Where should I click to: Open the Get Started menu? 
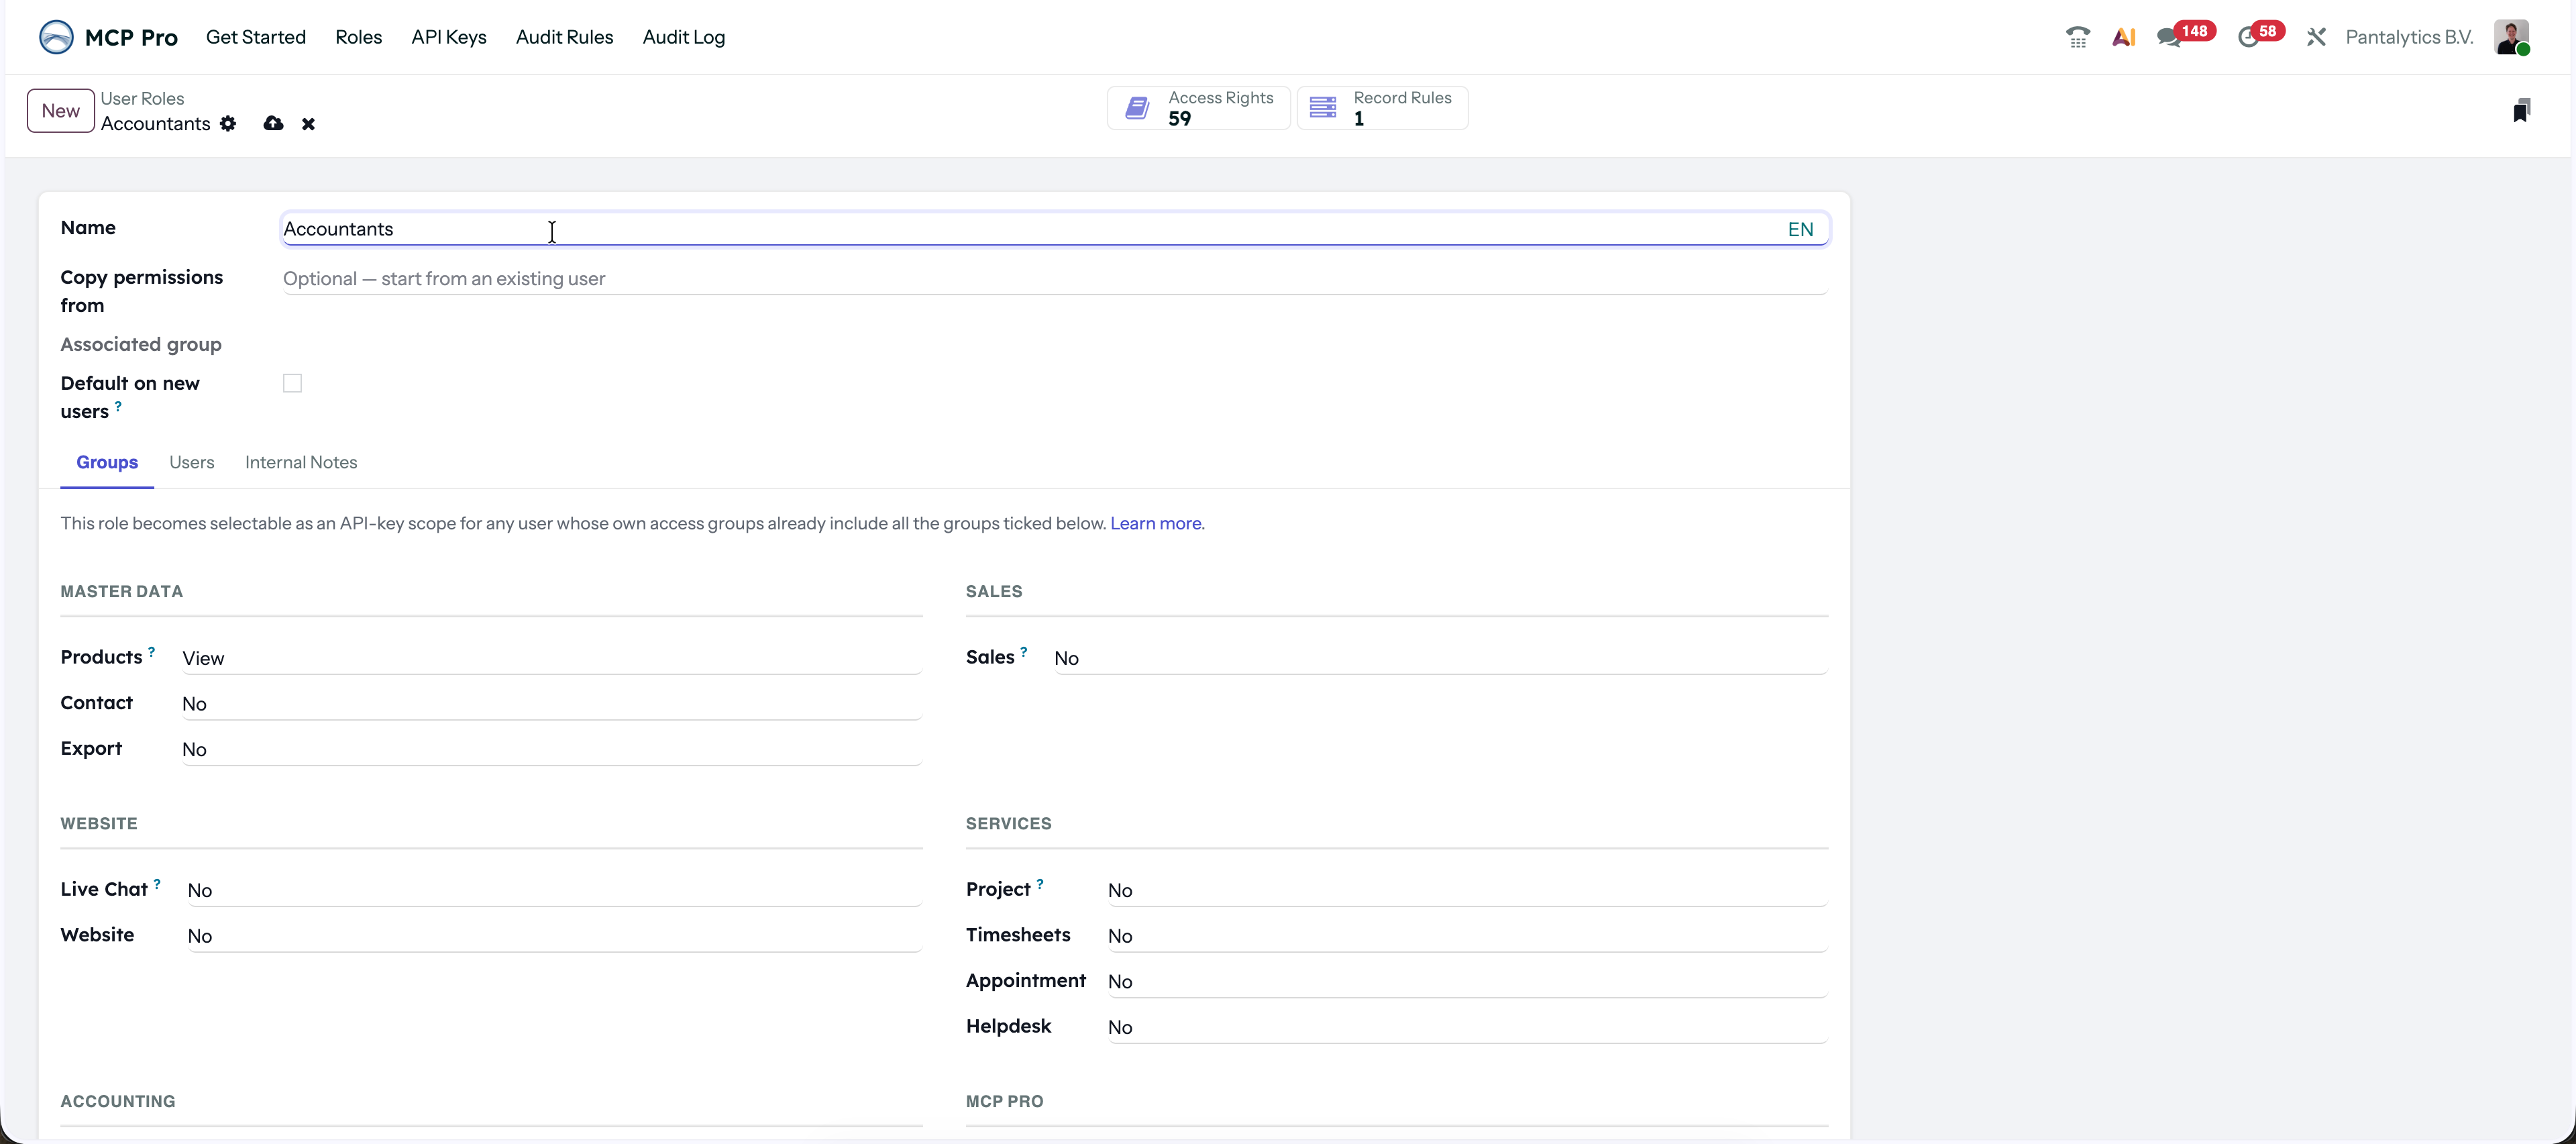[256, 37]
